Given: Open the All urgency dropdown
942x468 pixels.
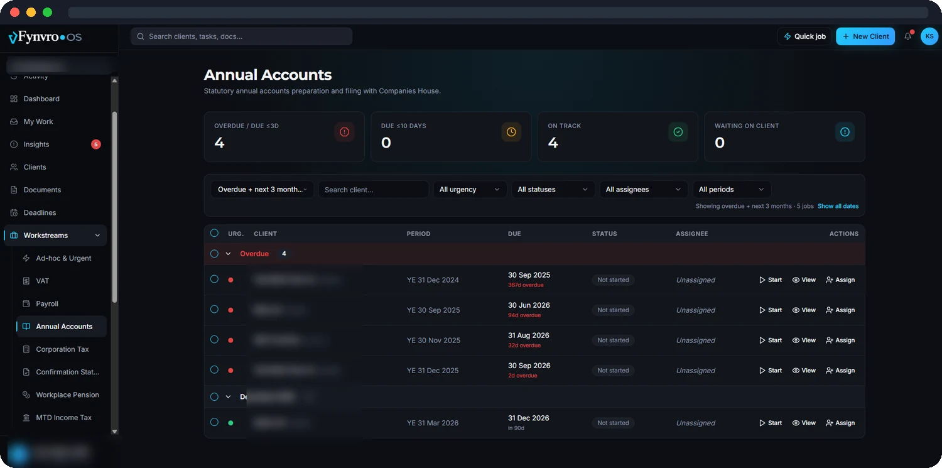Looking at the screenshot, I should tap(470, 190).
